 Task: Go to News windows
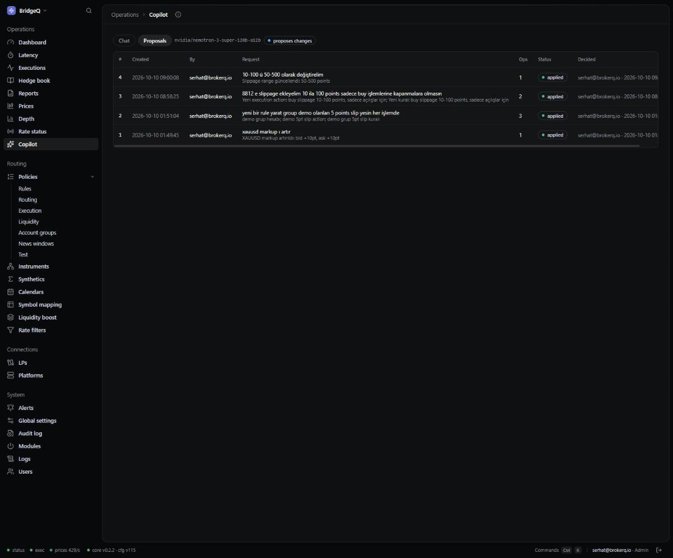(x=36, y=244)
